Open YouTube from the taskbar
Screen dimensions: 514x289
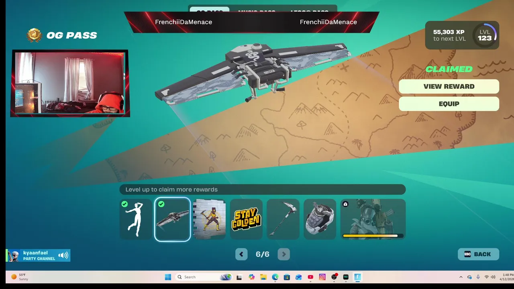tap(310, 277)
